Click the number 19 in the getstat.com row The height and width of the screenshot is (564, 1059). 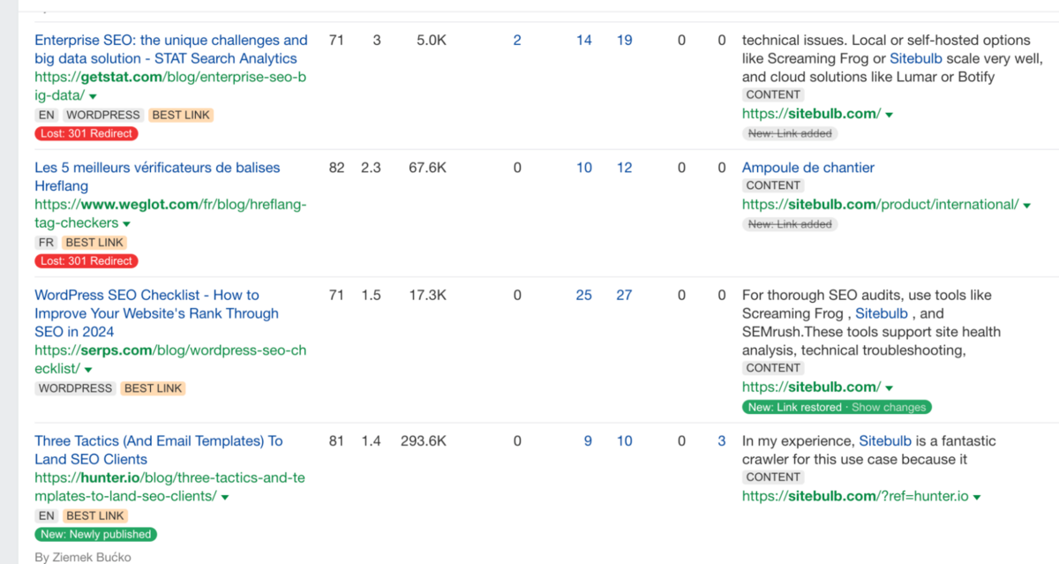point(624,41)
